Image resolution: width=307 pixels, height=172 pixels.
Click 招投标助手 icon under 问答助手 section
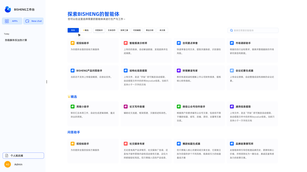pyautogui.click(x=73, y=143)
